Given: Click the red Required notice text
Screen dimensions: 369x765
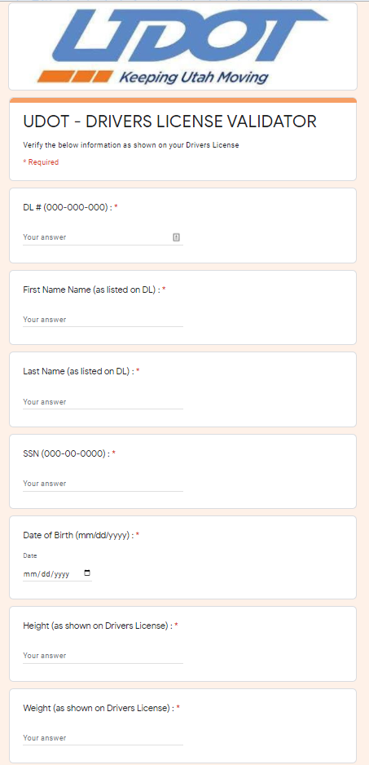Looking at the screenshot, I should pyautogui.click(x=41, y=162).
